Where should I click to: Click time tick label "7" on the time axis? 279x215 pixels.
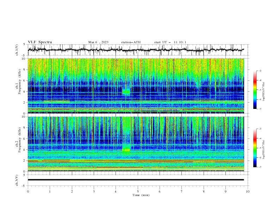coord(182,191)
